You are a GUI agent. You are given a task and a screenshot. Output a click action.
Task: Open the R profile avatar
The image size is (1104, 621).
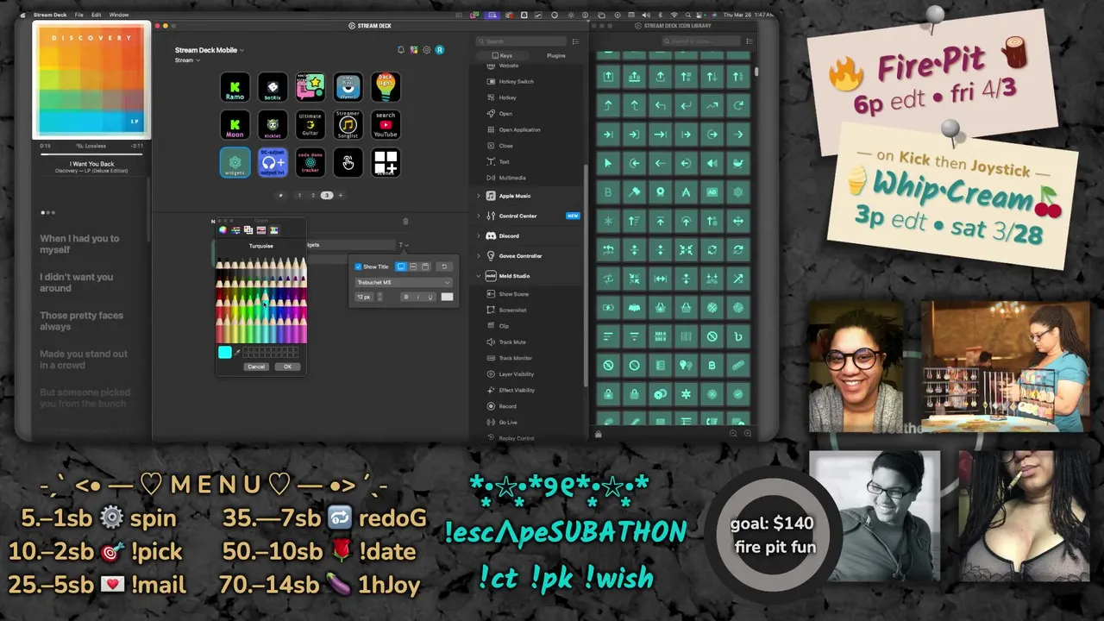439,50
